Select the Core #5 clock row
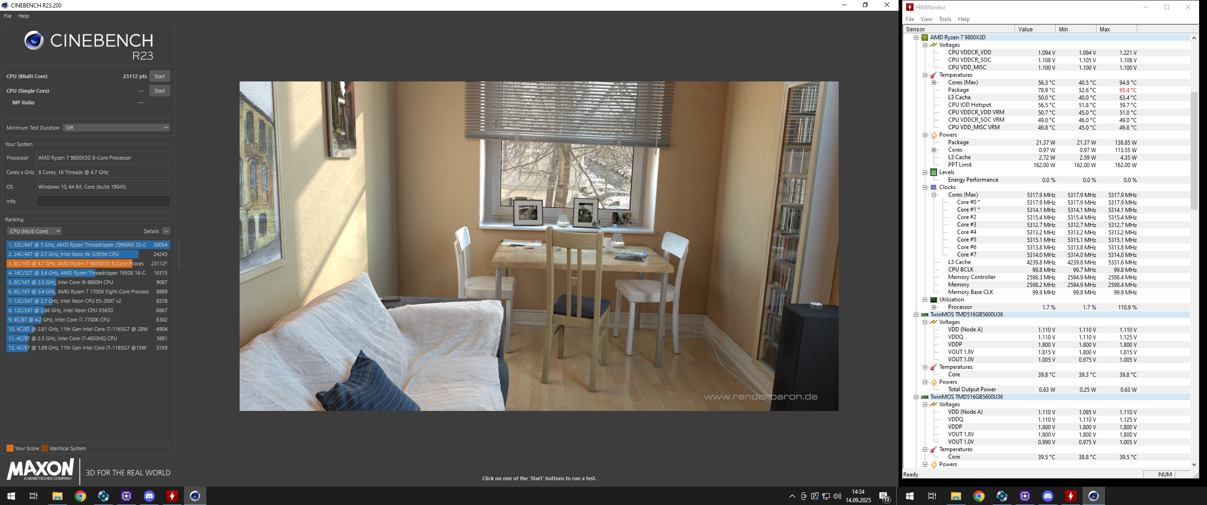 click(1046, 240)
